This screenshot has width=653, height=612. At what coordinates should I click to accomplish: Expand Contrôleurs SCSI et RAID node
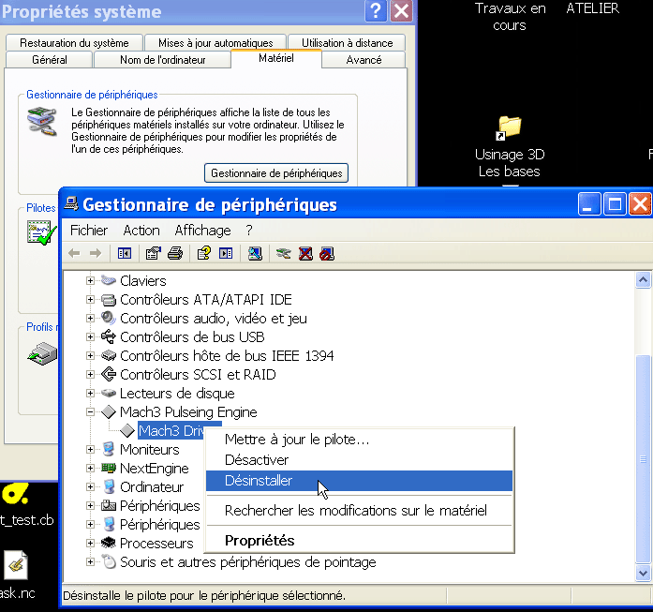coord(90,375)
